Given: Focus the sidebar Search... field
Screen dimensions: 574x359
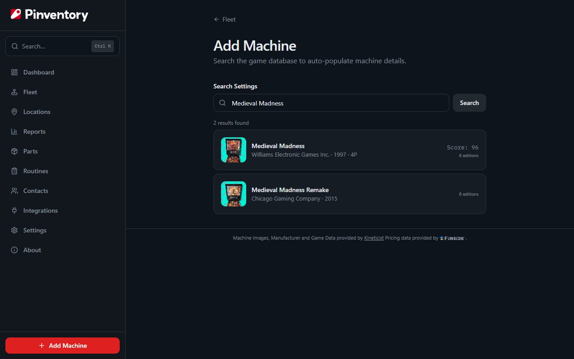Looking at the screenshot, I should click(x=62, y=46).
